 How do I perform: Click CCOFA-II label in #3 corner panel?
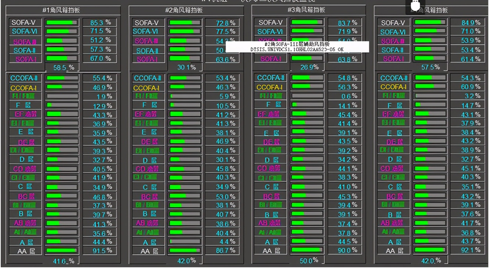[270, 78]
